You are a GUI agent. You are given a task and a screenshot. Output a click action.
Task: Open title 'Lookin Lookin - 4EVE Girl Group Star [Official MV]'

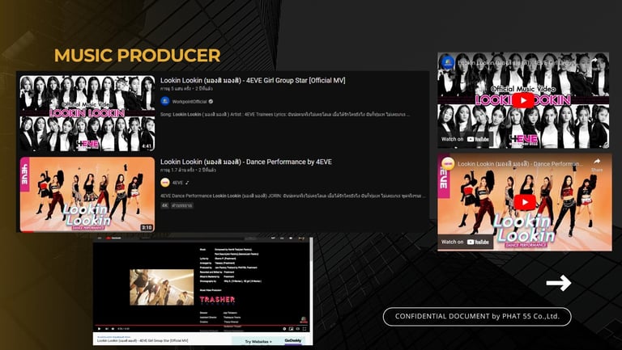(253, 80)
